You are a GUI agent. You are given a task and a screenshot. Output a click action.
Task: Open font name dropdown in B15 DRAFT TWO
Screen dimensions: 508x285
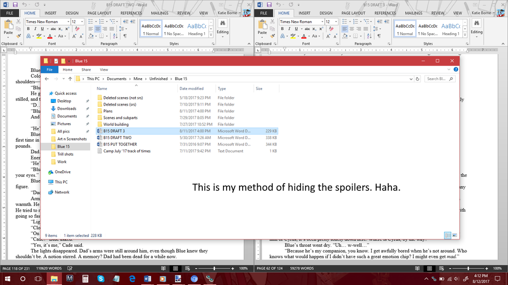[68, 22]
